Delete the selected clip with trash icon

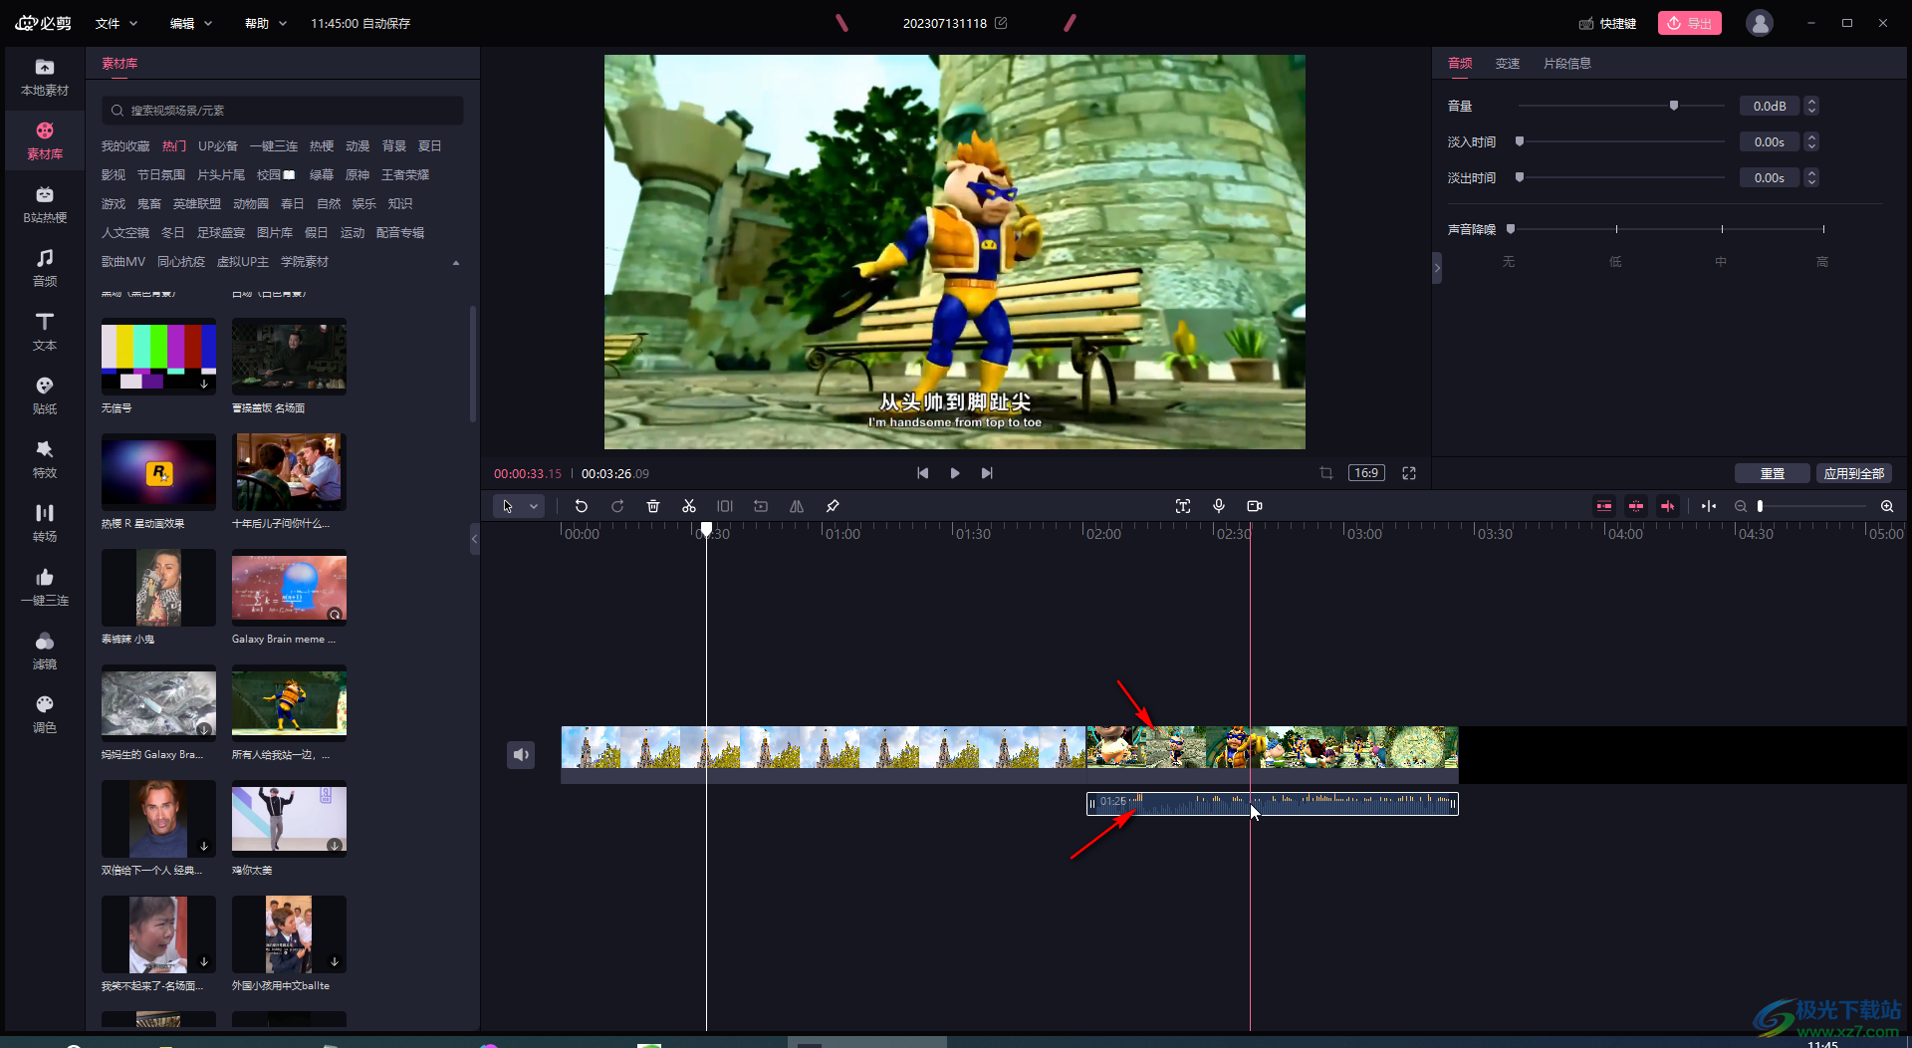click(653, 506)
